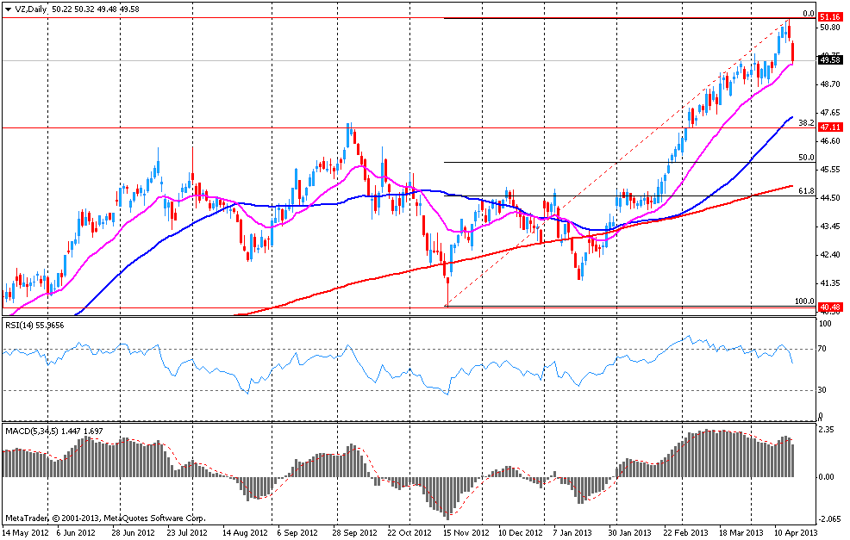Click the 6 Sep 2012 date label

297,532
